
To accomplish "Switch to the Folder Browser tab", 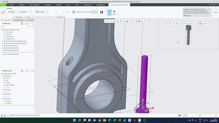I will [x=18, y=20].
